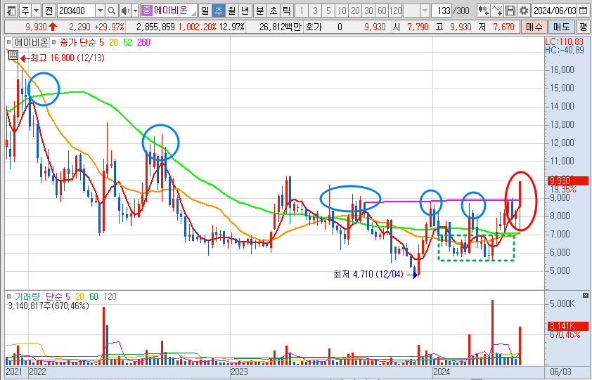
Task: Open the stock search magnifier
Action: [111, 11]
